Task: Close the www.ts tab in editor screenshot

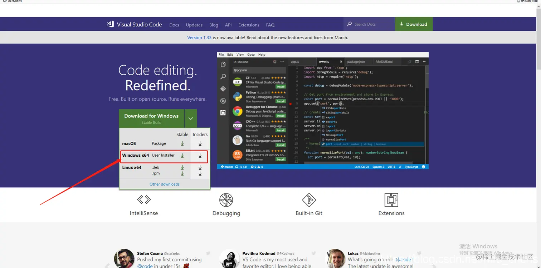Action: point(341,62)
